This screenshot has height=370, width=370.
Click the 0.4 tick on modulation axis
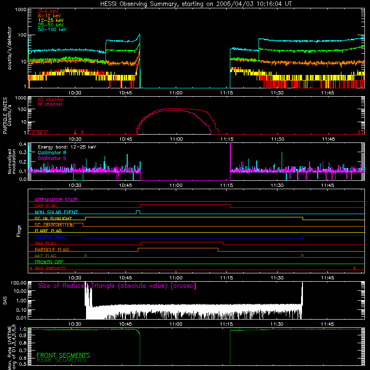tap(23, 144)
